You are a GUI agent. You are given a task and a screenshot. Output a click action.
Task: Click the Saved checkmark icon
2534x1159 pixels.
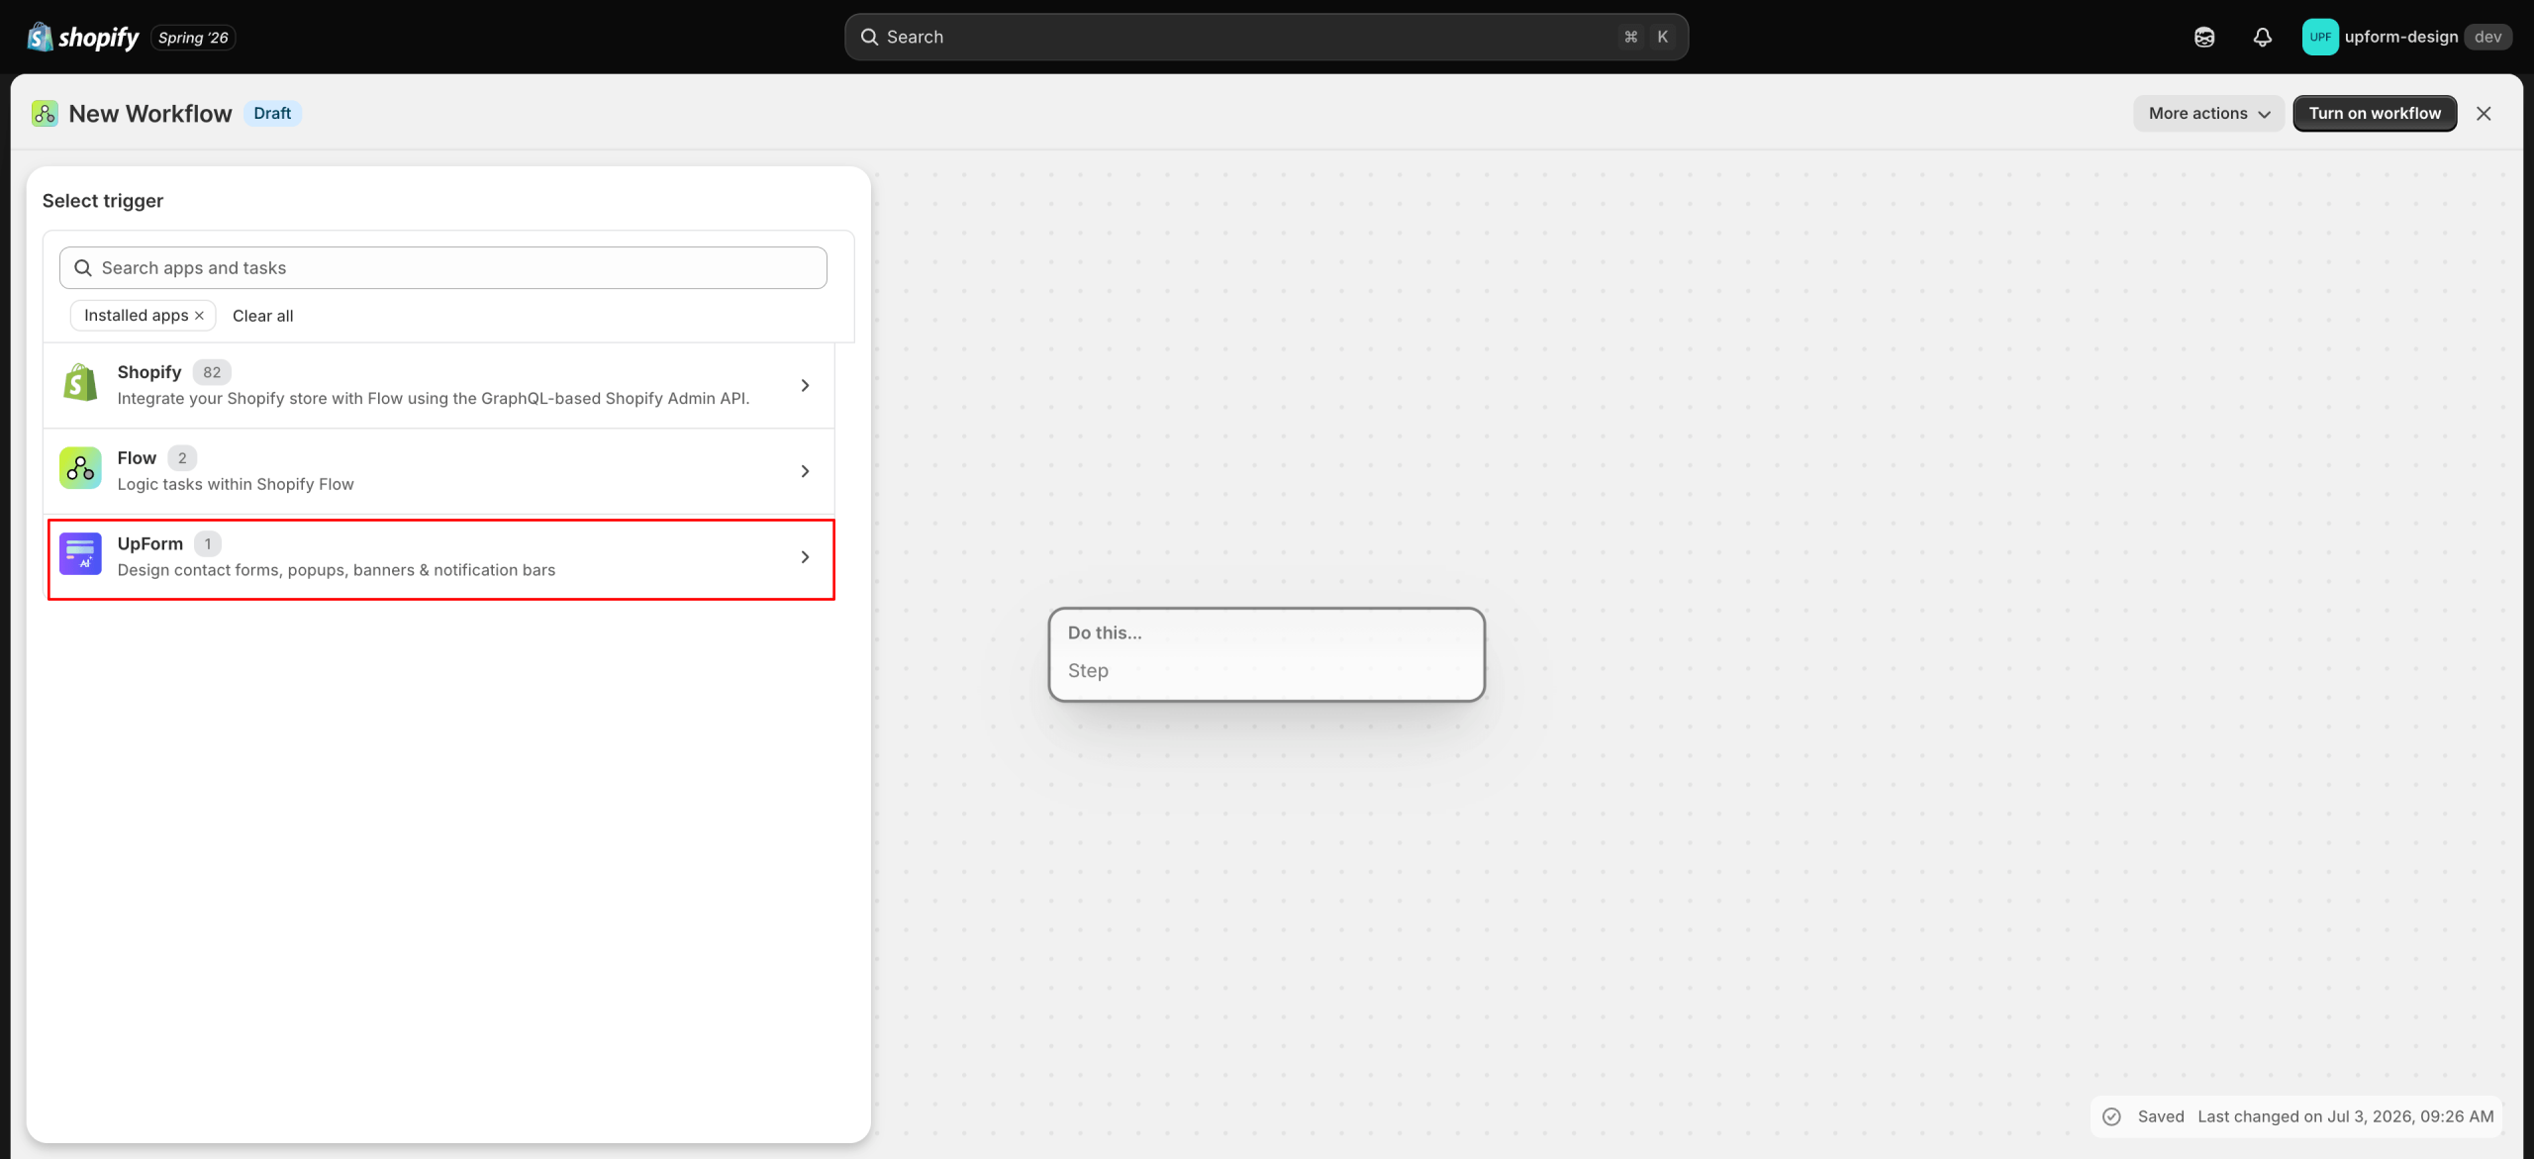[2111, 1116]
